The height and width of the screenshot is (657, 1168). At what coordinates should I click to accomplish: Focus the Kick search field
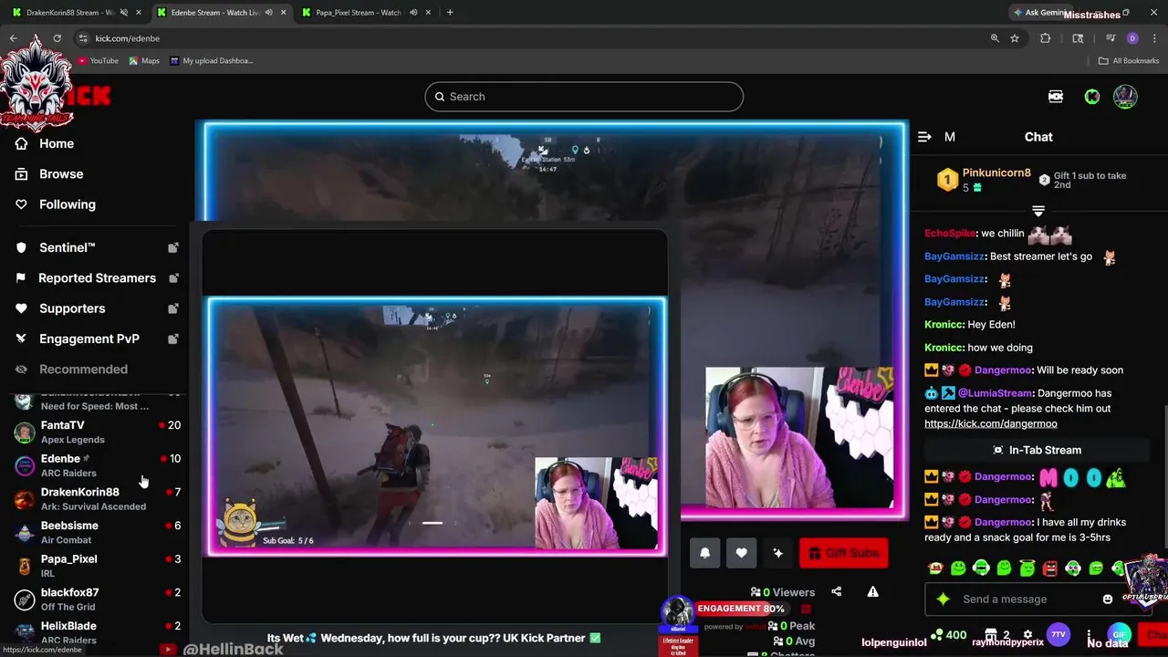[x=584, y=97]
